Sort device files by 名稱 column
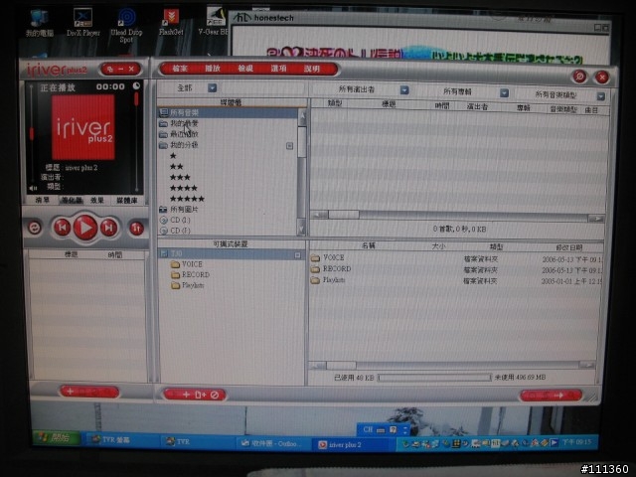This screenshot has height=477, width=636. [x=369, y=245]
